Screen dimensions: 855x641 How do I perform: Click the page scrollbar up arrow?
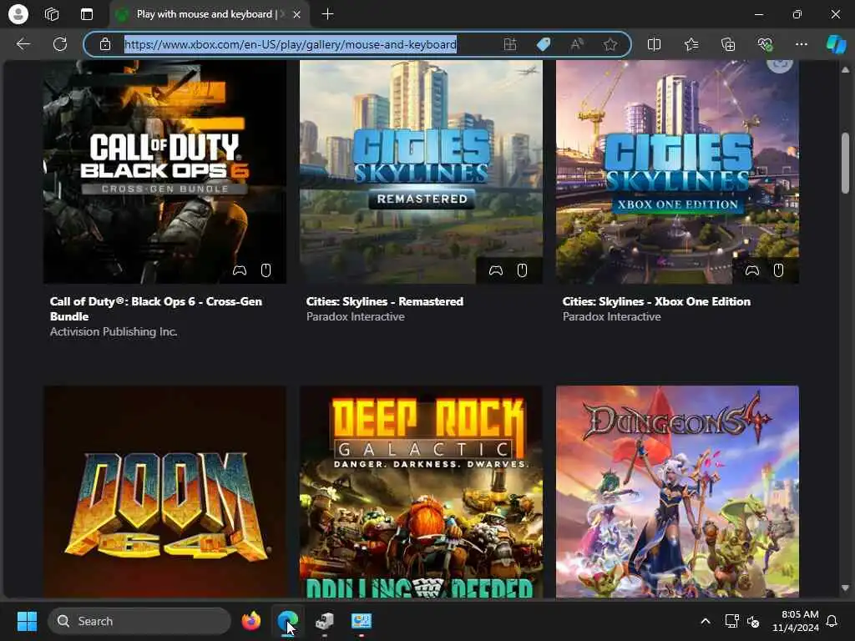[845, 69]
